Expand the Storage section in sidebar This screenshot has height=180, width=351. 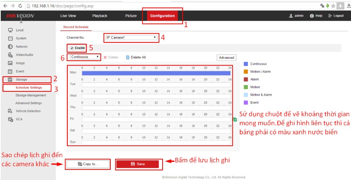pyautogui.click(x=21, y=80)
